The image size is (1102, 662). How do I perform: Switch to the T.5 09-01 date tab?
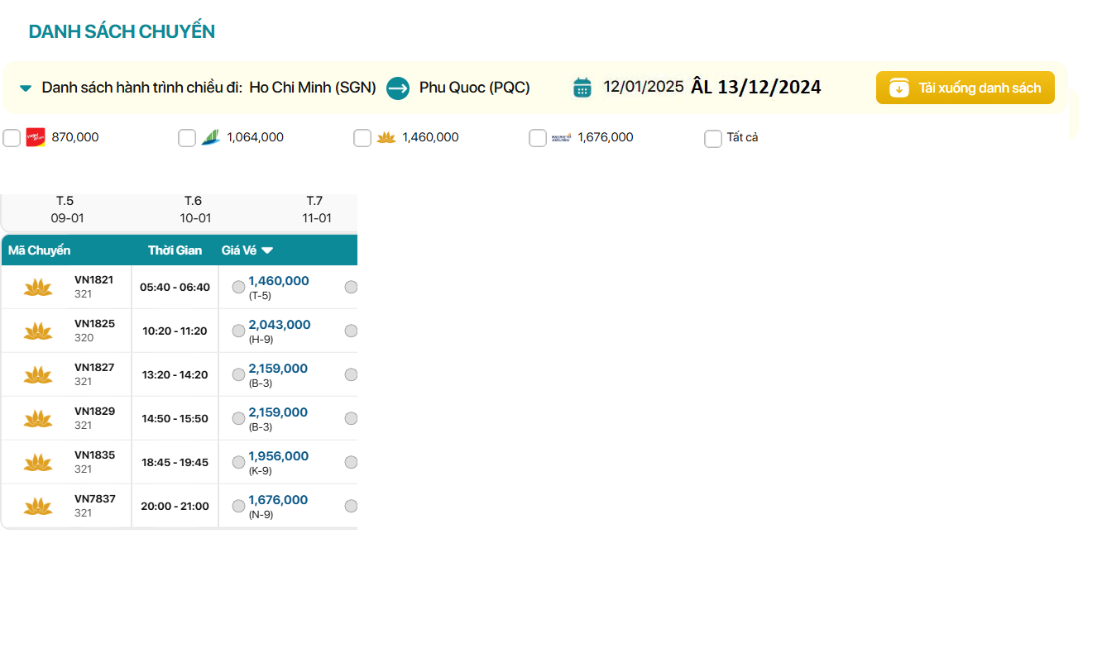pos(67,210)
